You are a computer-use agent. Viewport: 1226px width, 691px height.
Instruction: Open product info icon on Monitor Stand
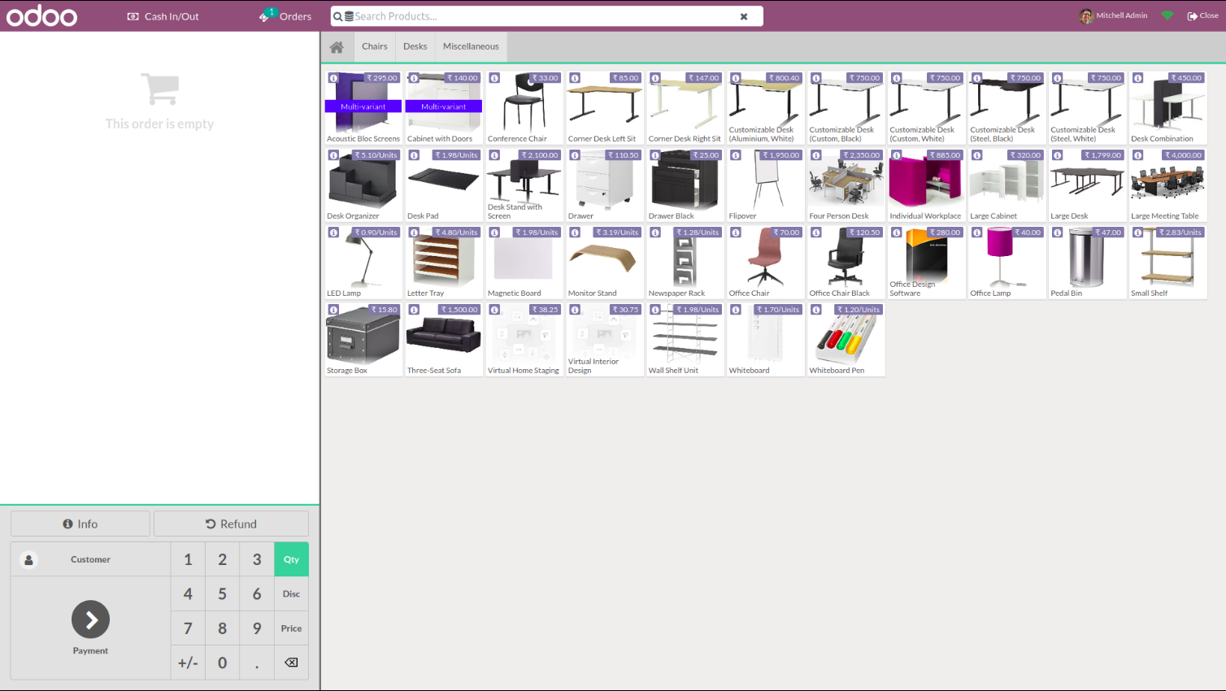575,233
